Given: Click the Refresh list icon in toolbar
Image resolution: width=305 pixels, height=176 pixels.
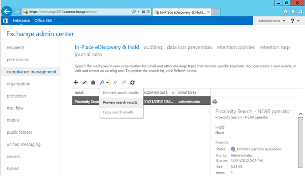Looking at the screenshot, I should [x=132, y=83].
